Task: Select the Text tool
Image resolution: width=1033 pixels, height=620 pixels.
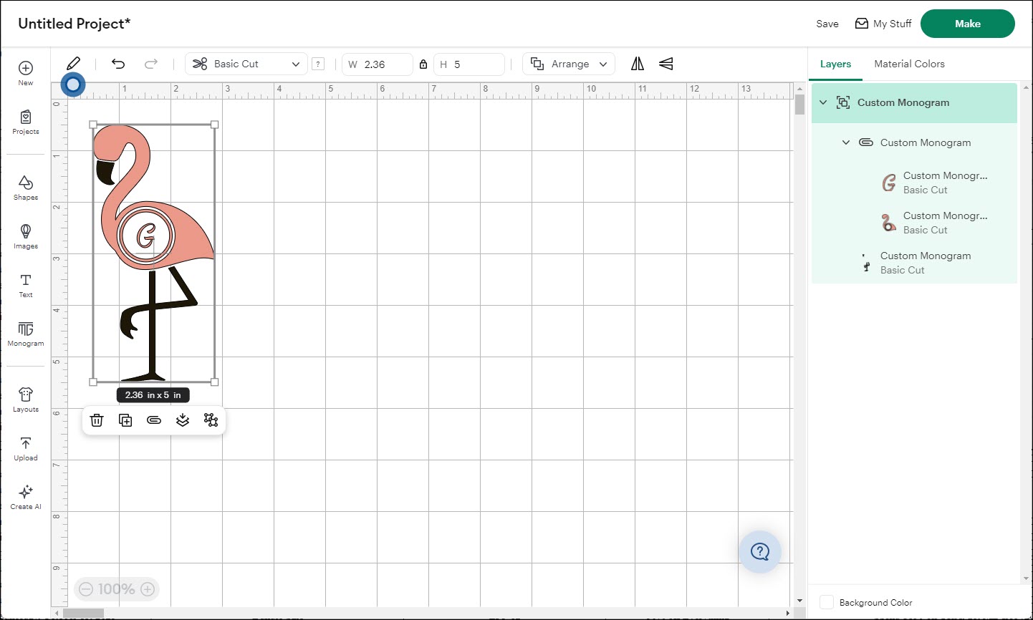Action: (x=26, y=285)
